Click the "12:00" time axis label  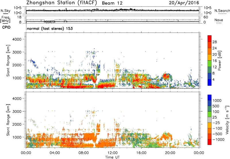pyautogui.click(x=112, y=153)
